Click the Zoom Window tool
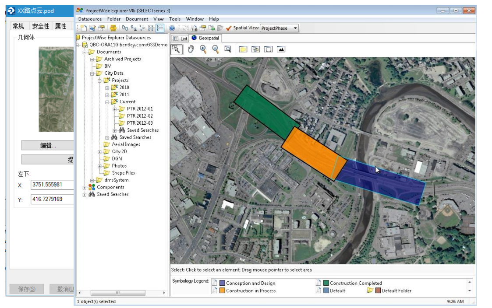This screenshot has width=492, height=308. 228,49
